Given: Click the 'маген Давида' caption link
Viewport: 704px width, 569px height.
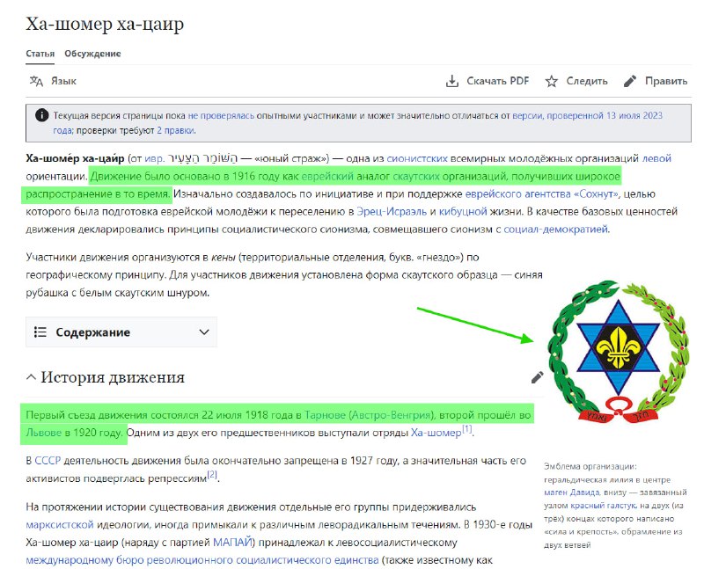Looking at the screenshot, I should [571, 492].
